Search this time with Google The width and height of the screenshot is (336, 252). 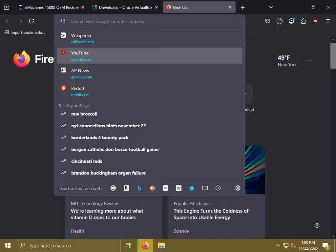click(113, 188)
